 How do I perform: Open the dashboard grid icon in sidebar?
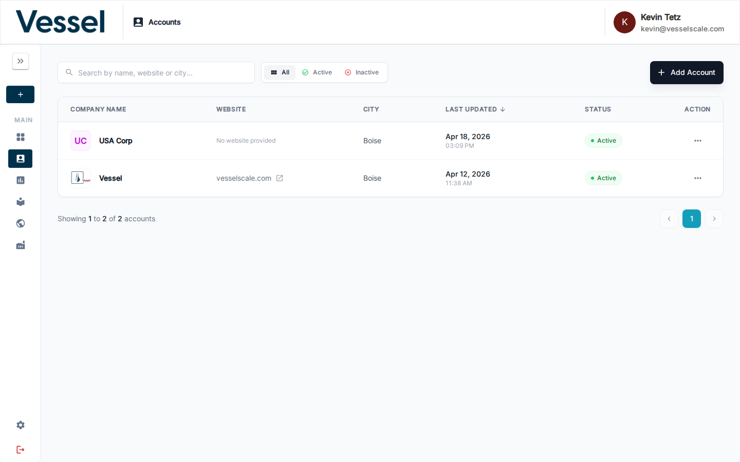point(21,137)
